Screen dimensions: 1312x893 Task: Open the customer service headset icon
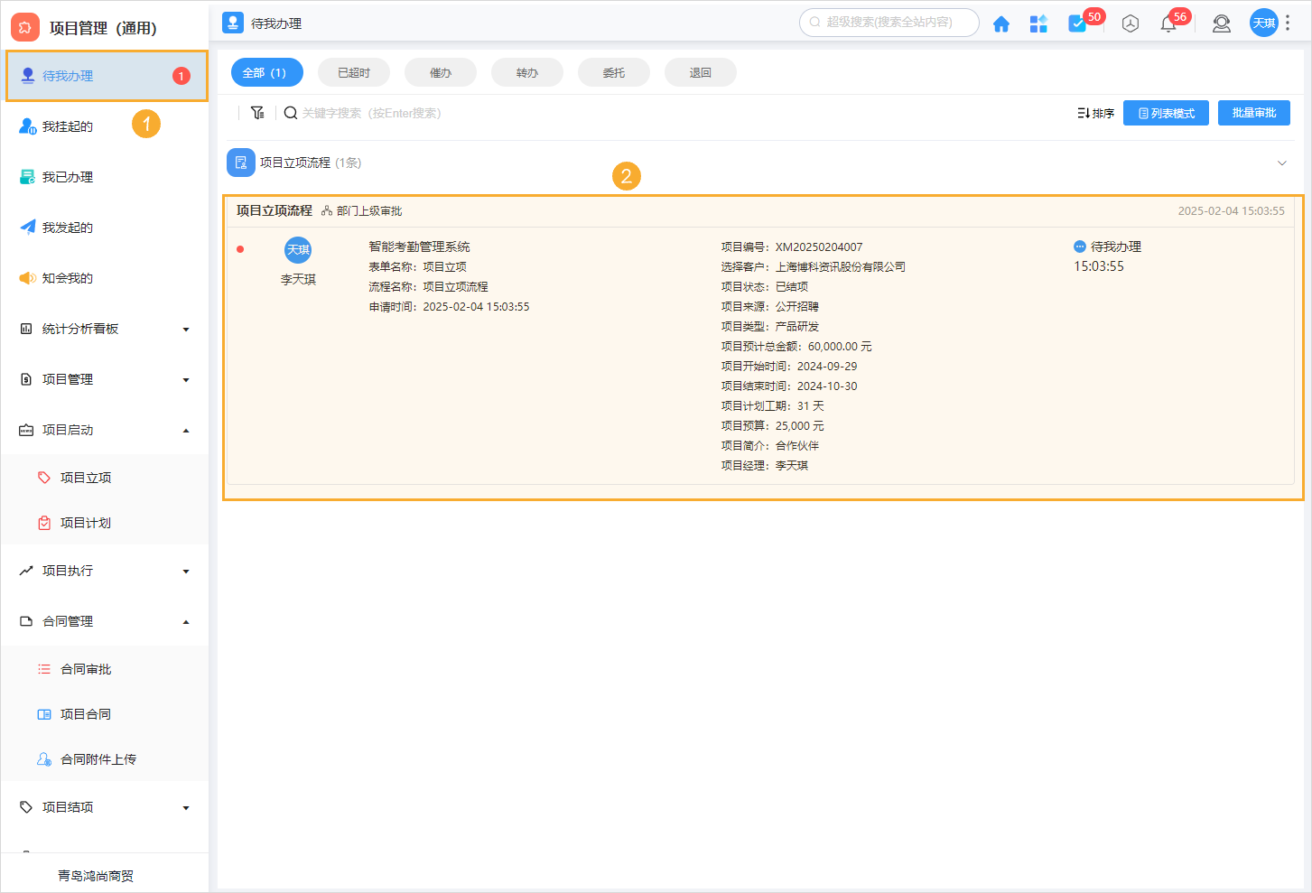1221,23
